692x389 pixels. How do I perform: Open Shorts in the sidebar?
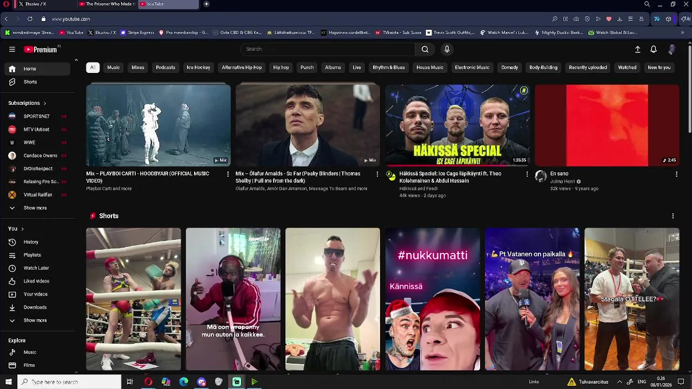click(x=38, y=82)
